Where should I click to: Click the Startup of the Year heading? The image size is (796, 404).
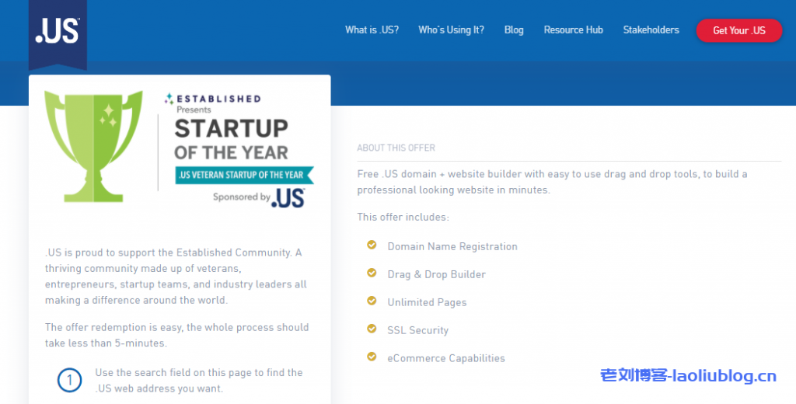click(231, 139)
